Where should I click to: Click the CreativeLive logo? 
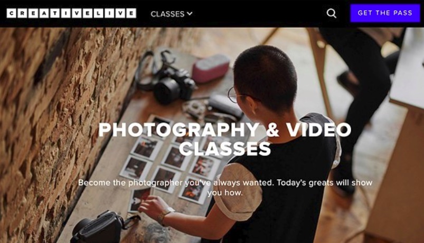(x=71, y=13)
